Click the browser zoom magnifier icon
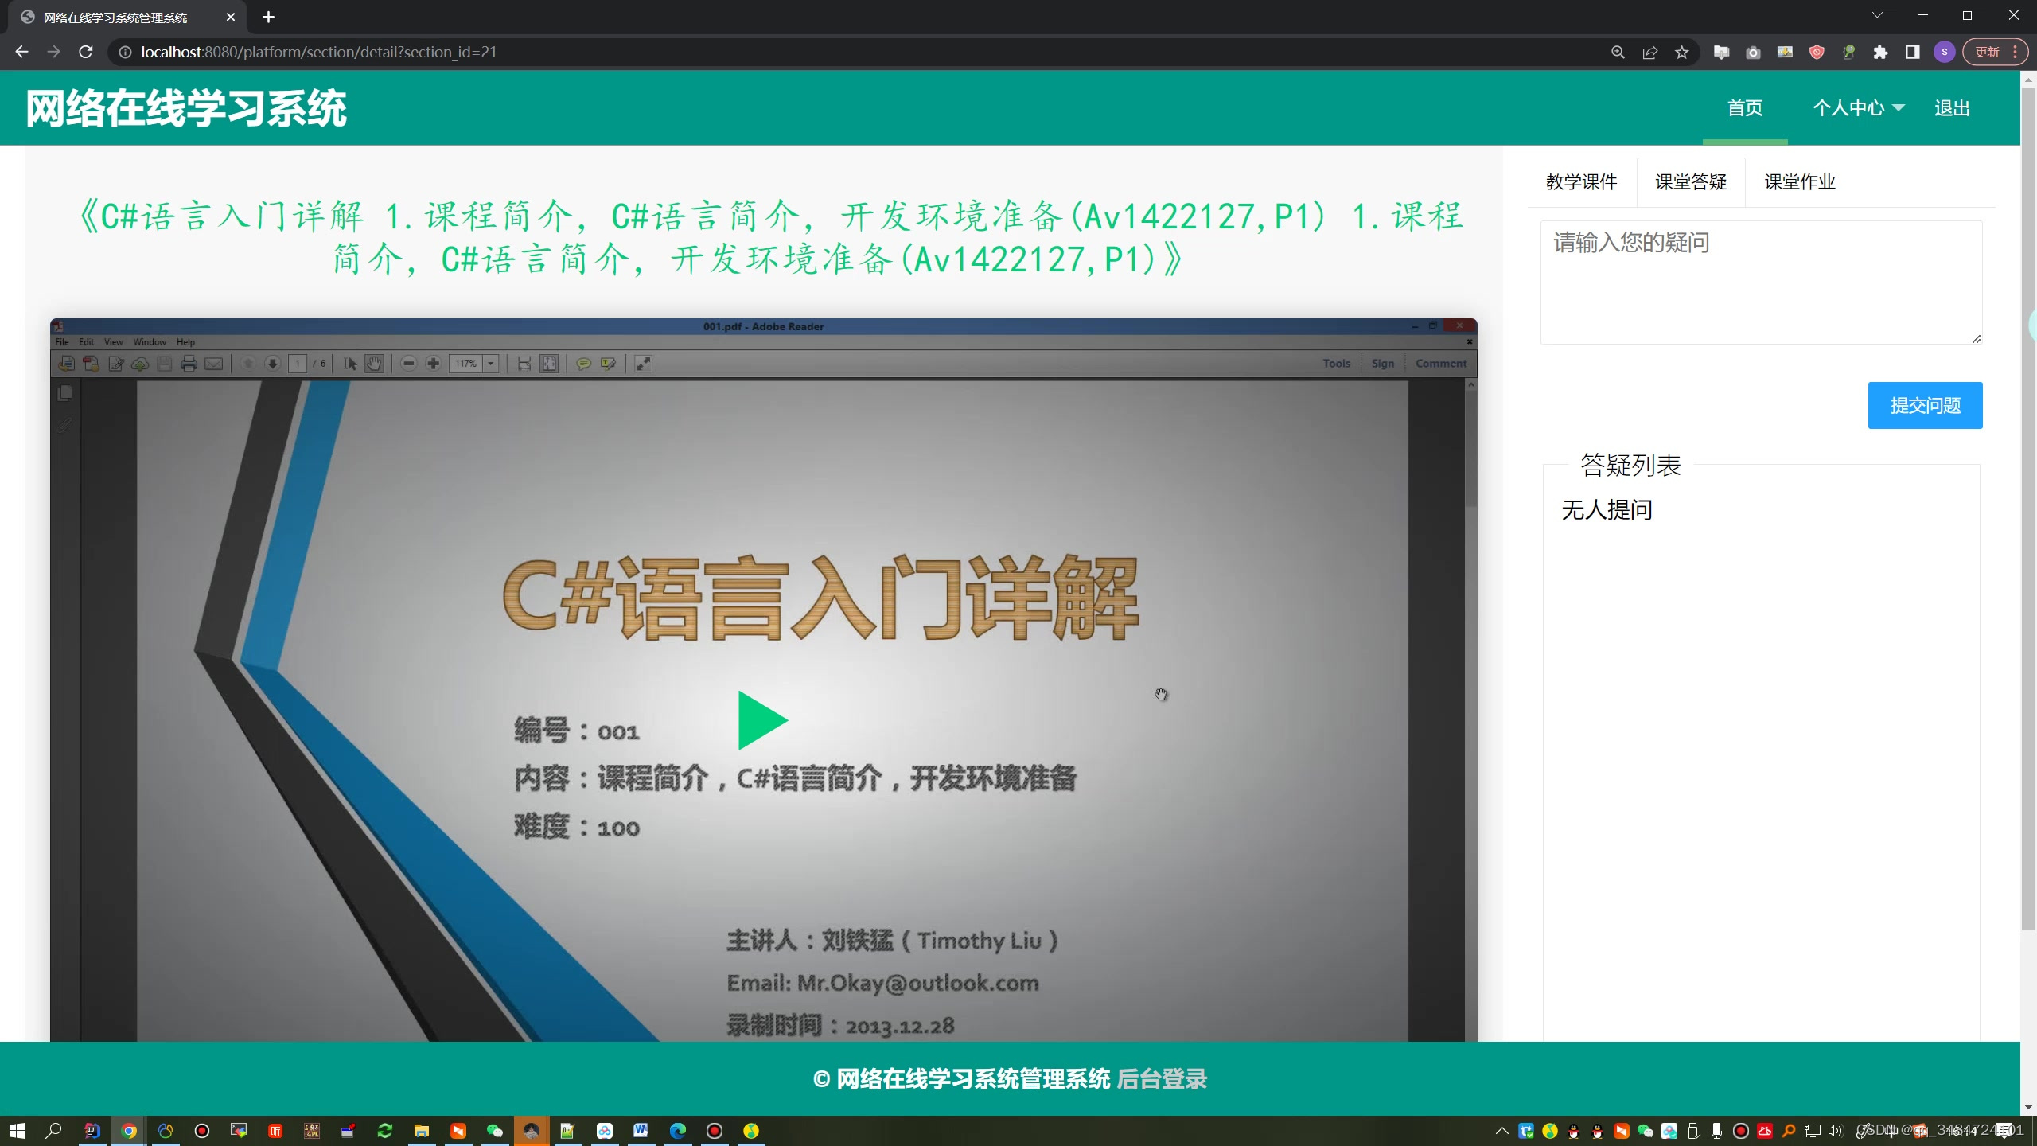The height and width of the screenshot is (1146, 2037). pos(1618,52)
